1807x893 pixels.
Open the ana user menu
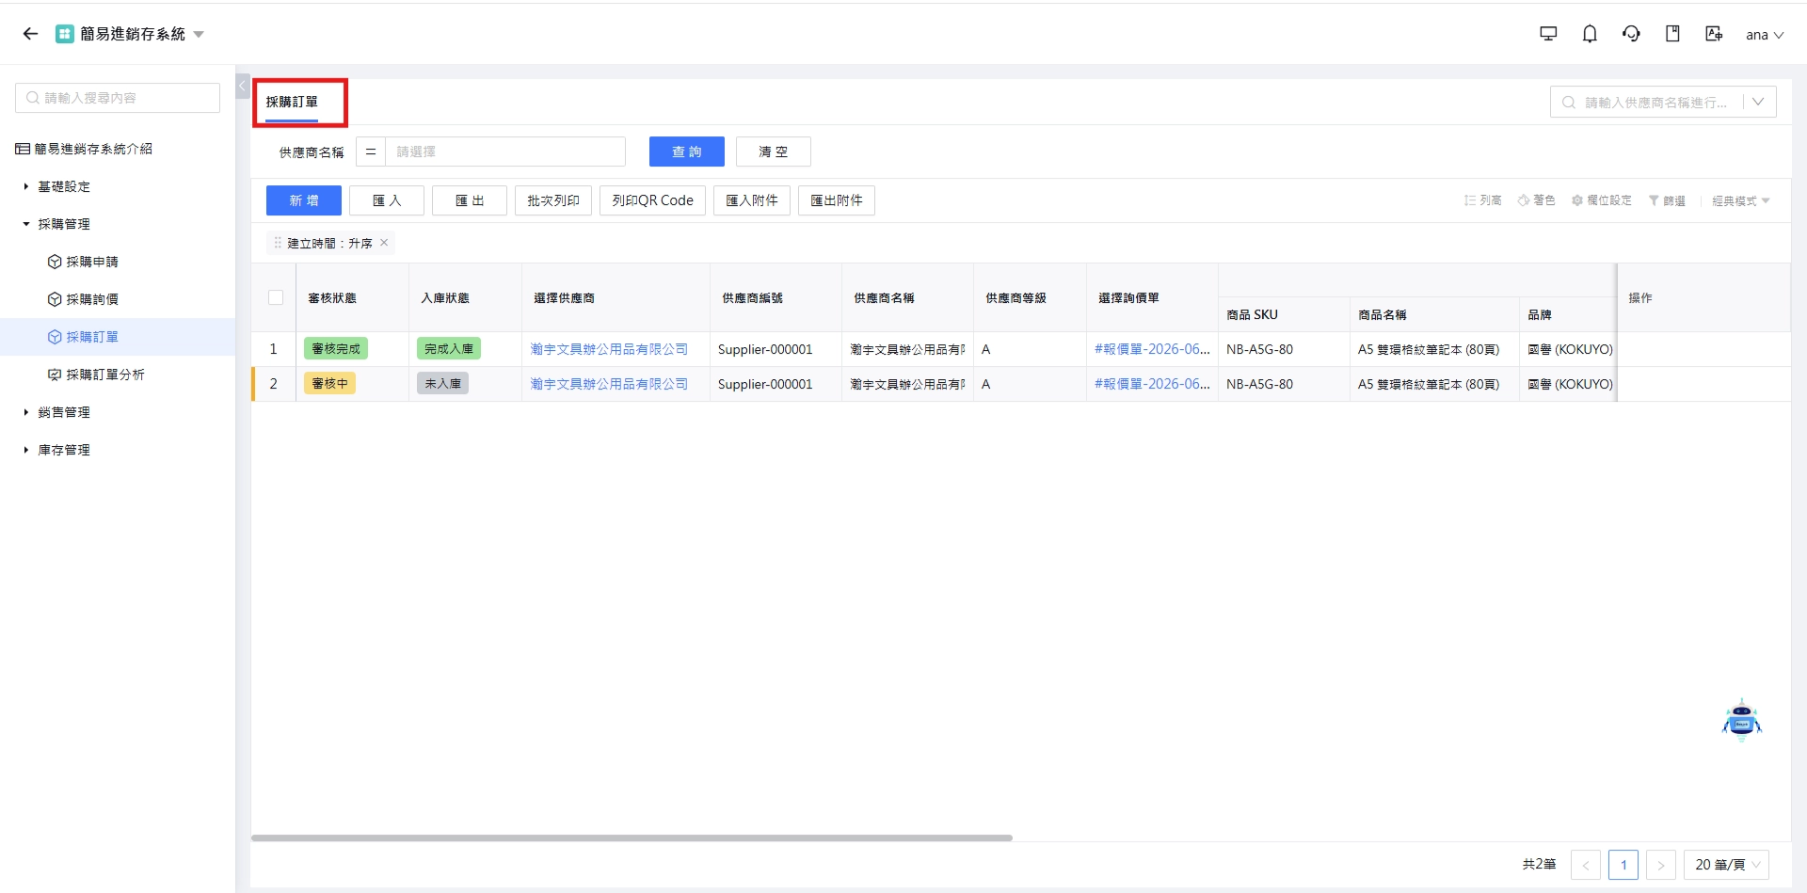1765,35
